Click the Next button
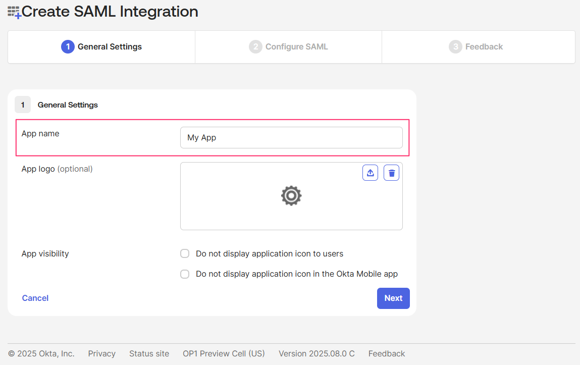 (393, 298)
